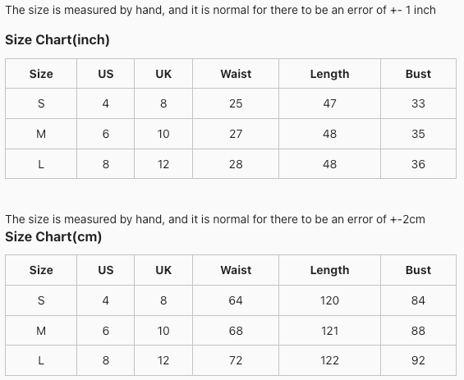Click bust value 92 in cm chart
Image resolution: width=464 pixels, height=380 pixels.
(x=418, y=360)
